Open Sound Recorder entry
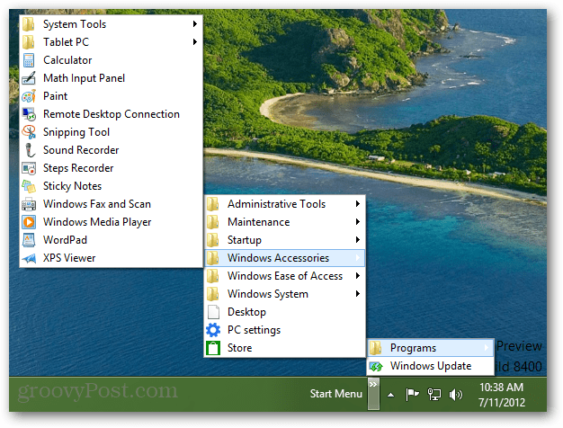The image size is (563, 428). [x=111, y=150]
